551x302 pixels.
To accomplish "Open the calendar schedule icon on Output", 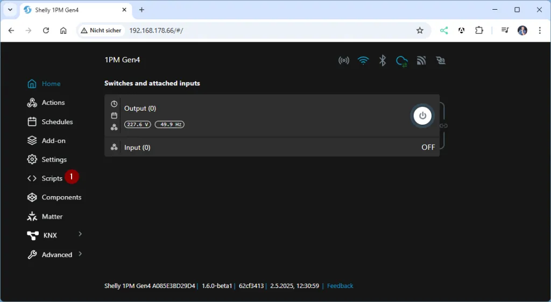I will [114, 116].
